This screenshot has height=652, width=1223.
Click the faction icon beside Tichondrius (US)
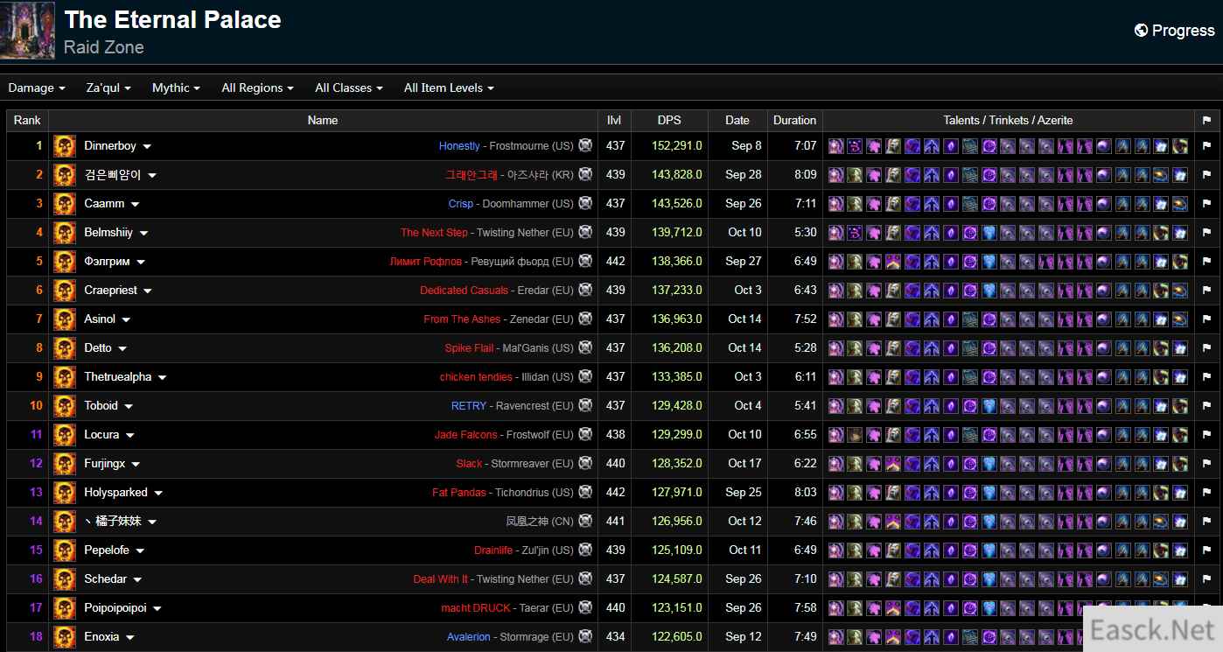pos(585,493)
